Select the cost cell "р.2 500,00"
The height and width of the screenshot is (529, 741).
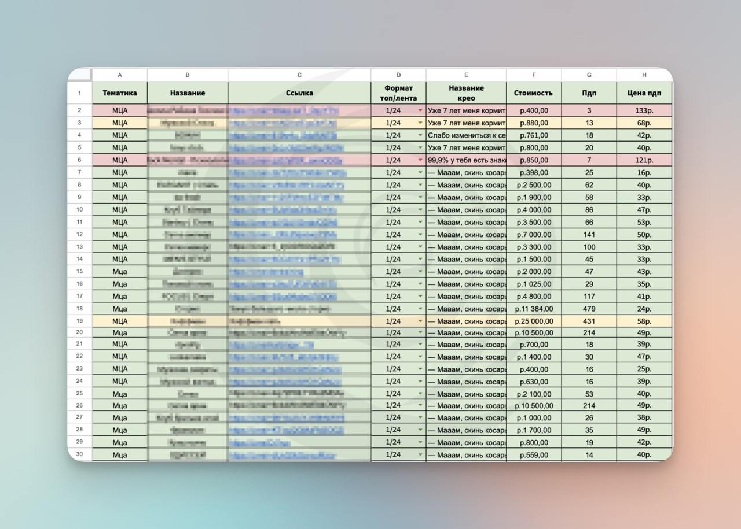coord(534,185)
